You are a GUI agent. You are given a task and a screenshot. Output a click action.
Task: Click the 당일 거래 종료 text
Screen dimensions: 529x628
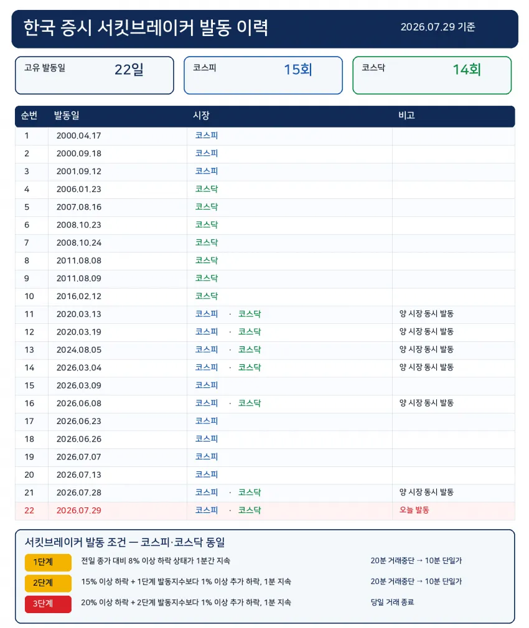tap(392, 603)
